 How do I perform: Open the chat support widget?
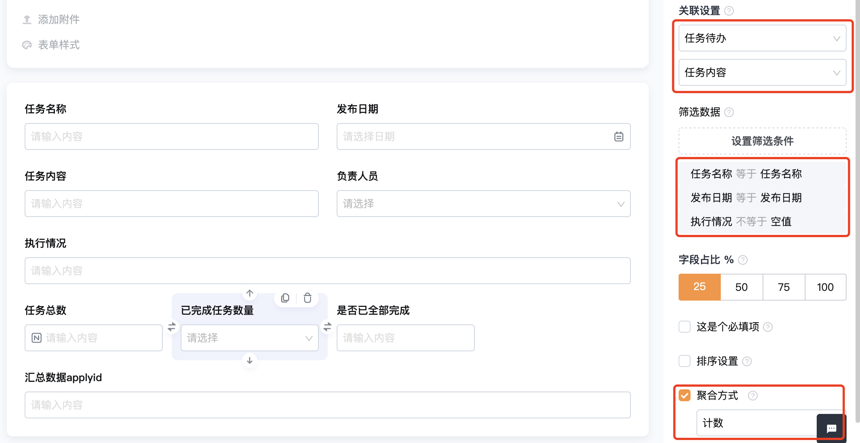[x=831, y=428]
